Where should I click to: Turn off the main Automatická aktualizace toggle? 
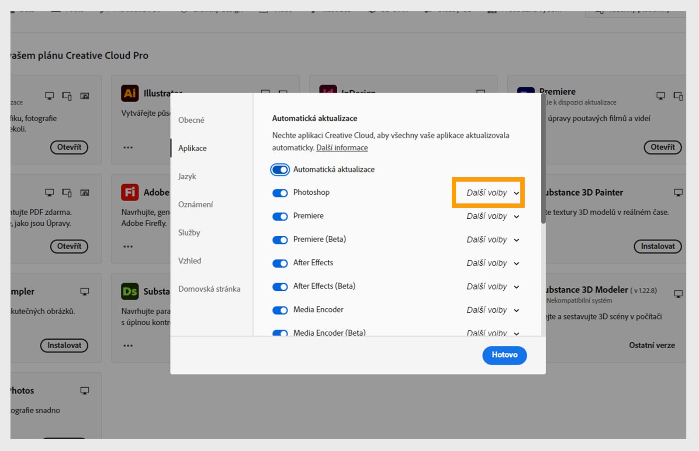coord(280,169)
